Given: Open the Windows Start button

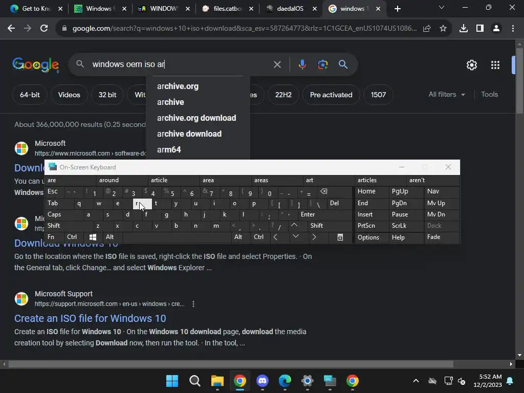Looking at the screenshot, I should tap(172, 381).
